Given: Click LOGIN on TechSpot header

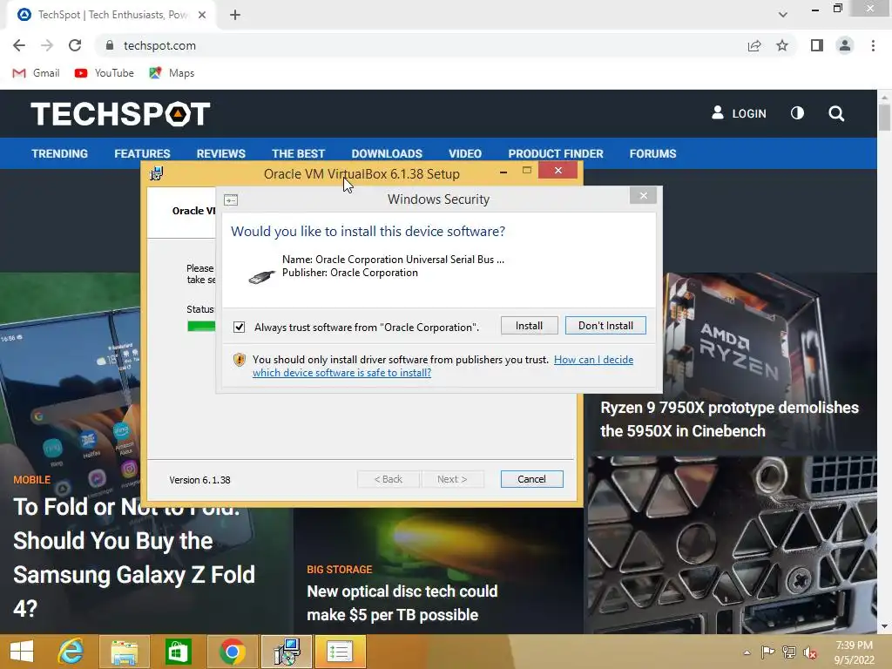Looking at the screenshot, I should pyautogui.click(x=739, y=113).
